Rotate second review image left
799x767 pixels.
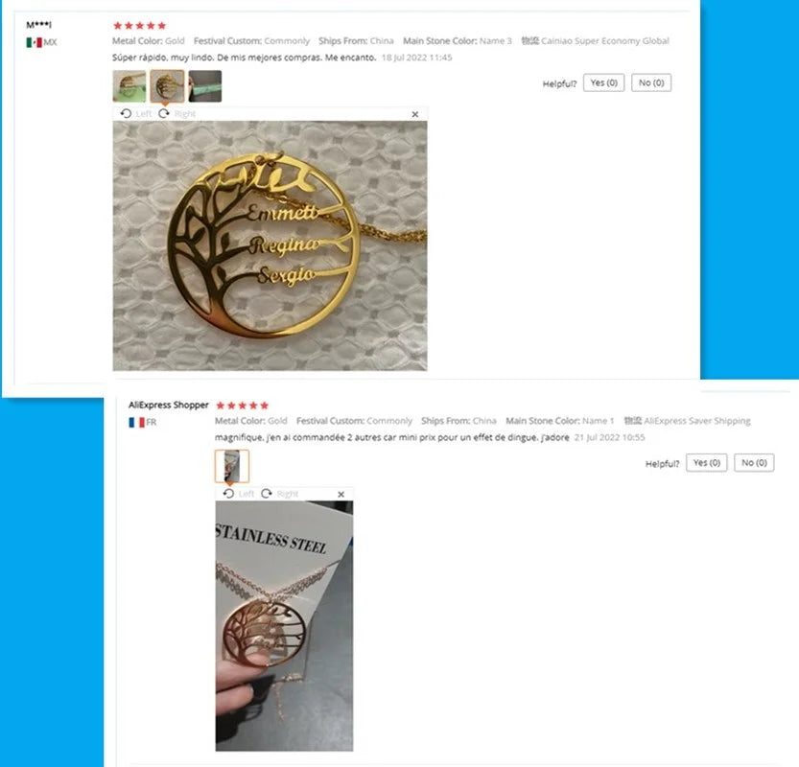239,494
